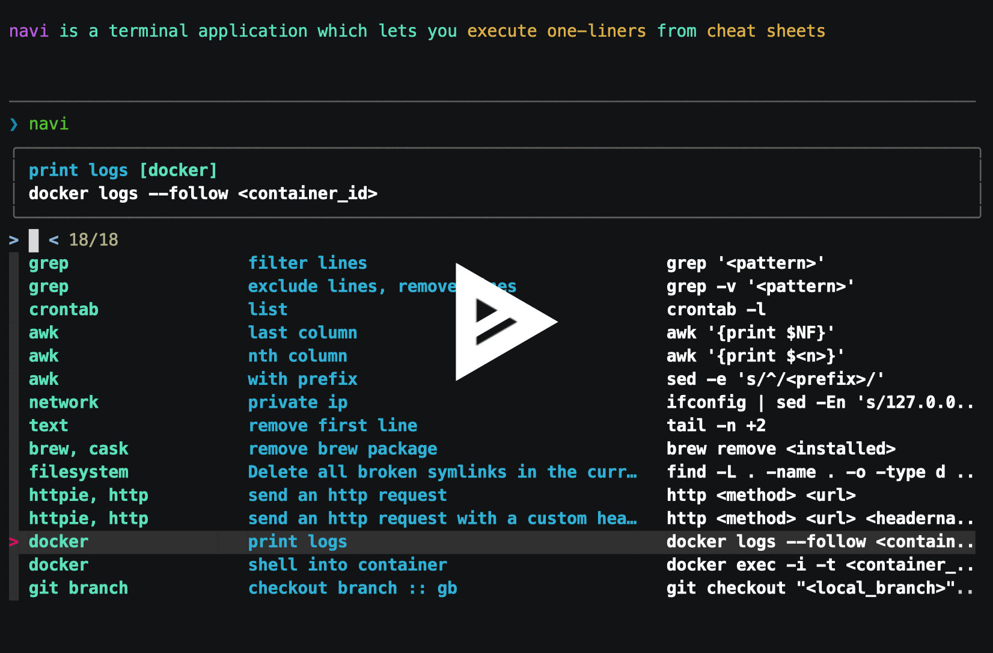Image resolution: width=993 pixels, height=653 pixels.
Task: Click the 'navi is a terminal application' heading
Action: click(417, 31)
